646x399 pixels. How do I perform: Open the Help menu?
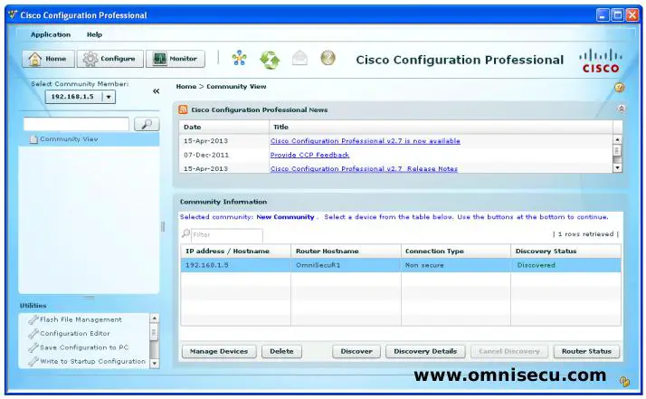[94, 34]
